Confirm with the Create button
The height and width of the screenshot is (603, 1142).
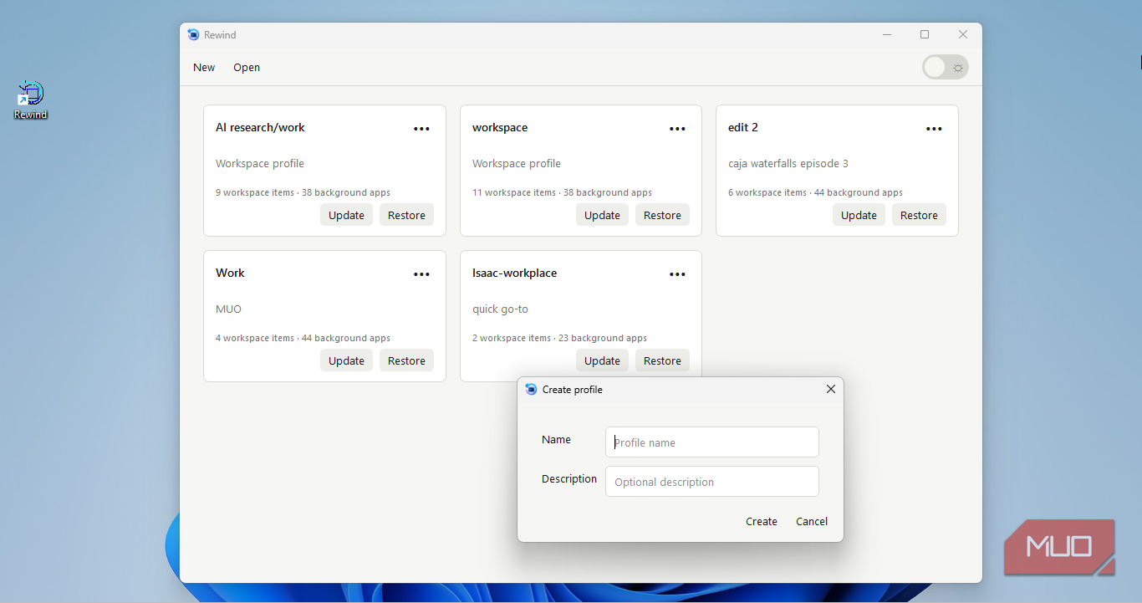click(x=762, y=521)
